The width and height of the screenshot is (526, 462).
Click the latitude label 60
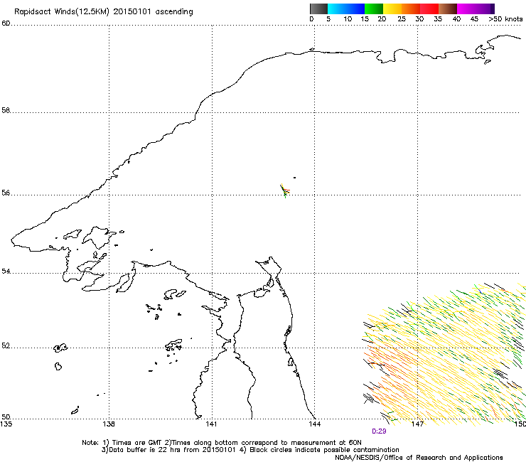coord(6,23)
